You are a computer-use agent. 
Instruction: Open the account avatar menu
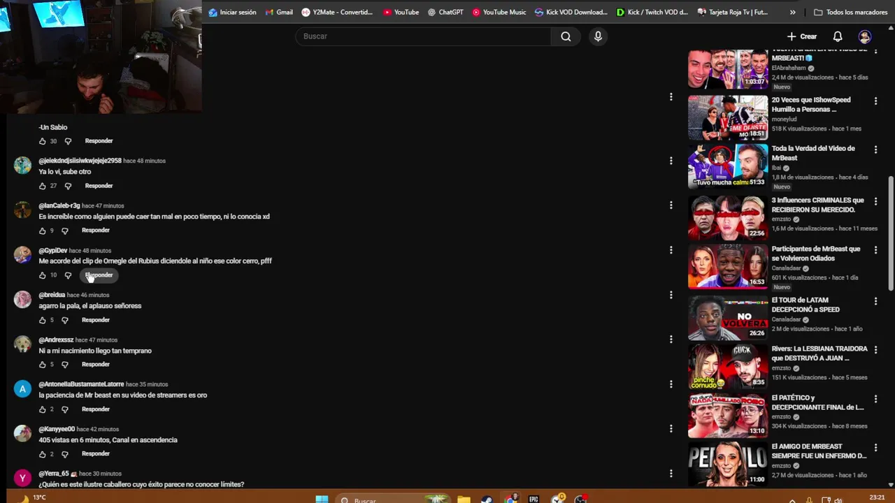click(x=865, y=36)
